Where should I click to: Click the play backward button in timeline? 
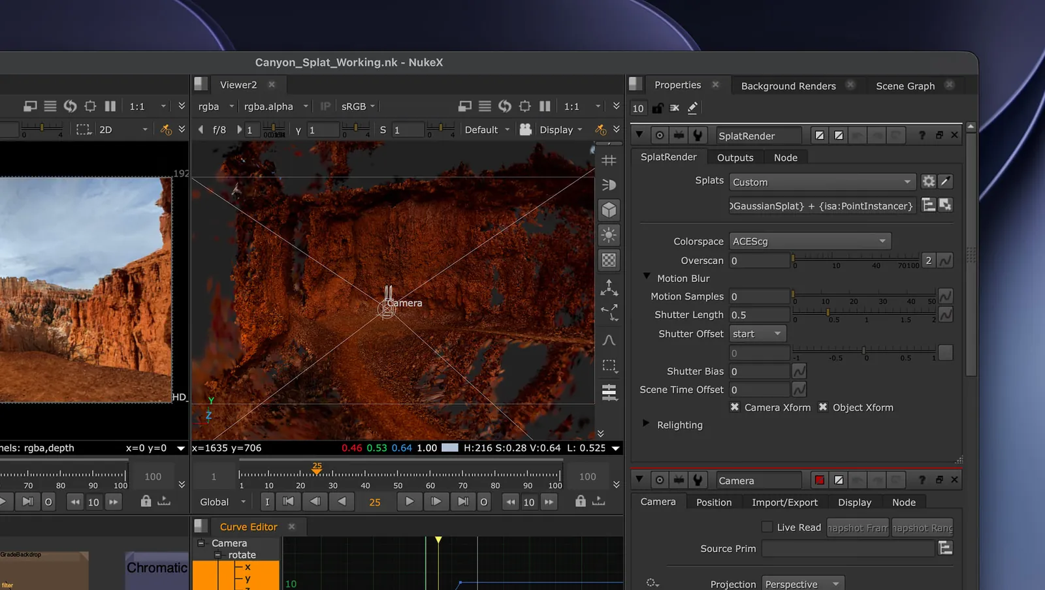coord(342,501)
